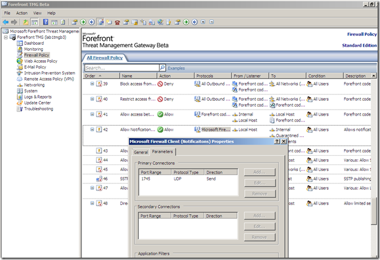Click the green Allow icon on rule 41
Image resolution: width=380 pixels, height=260 pixels.
click(160, 114)
